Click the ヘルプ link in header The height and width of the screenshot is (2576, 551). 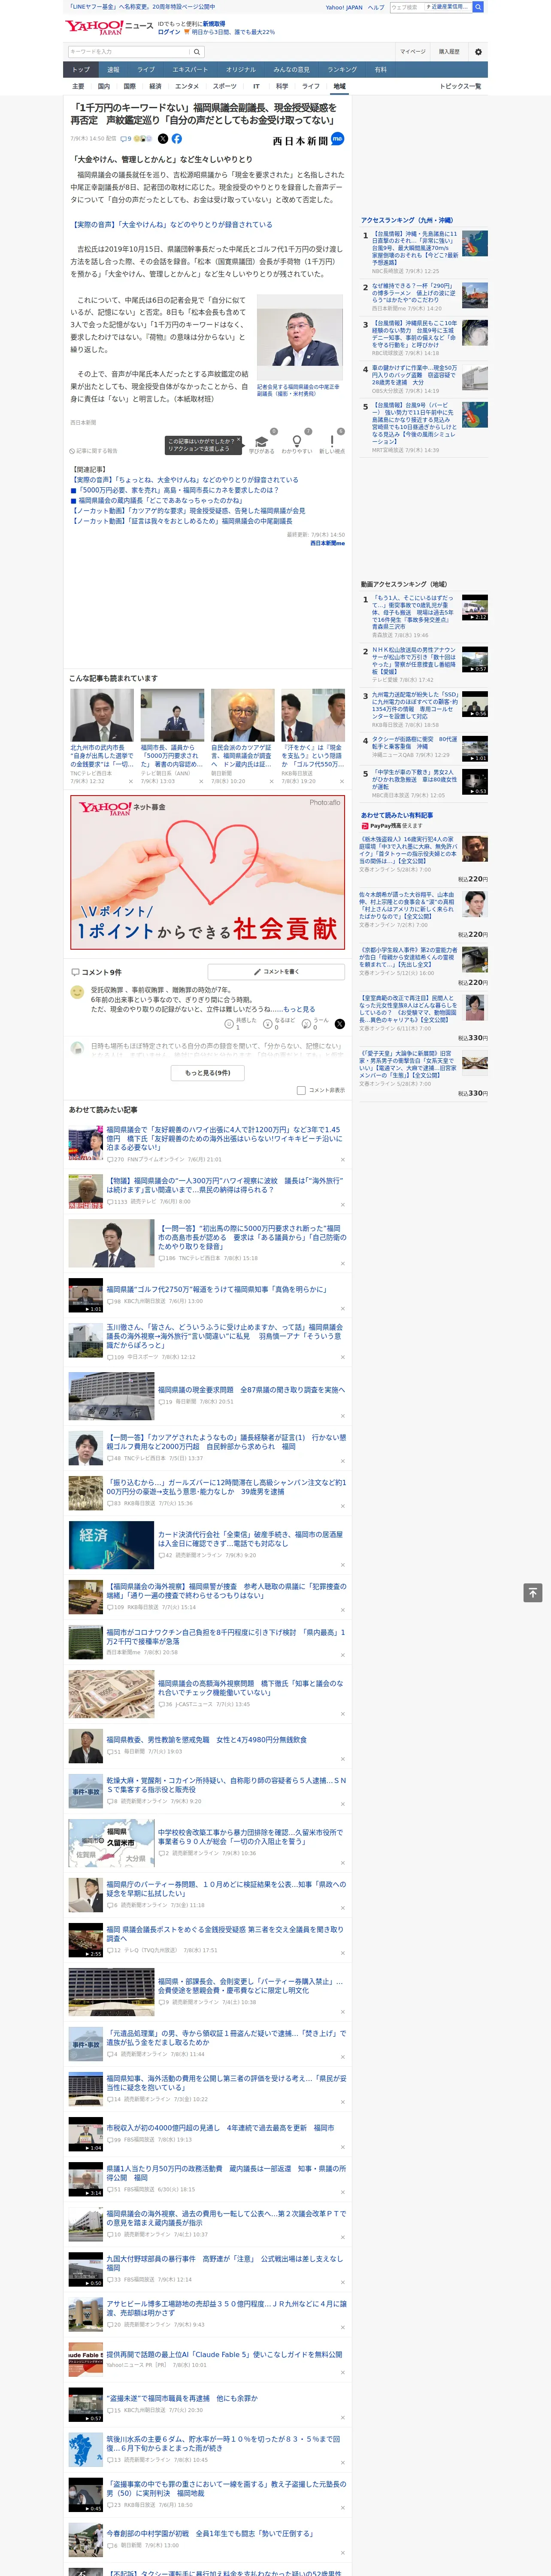(x=375, y=7)
